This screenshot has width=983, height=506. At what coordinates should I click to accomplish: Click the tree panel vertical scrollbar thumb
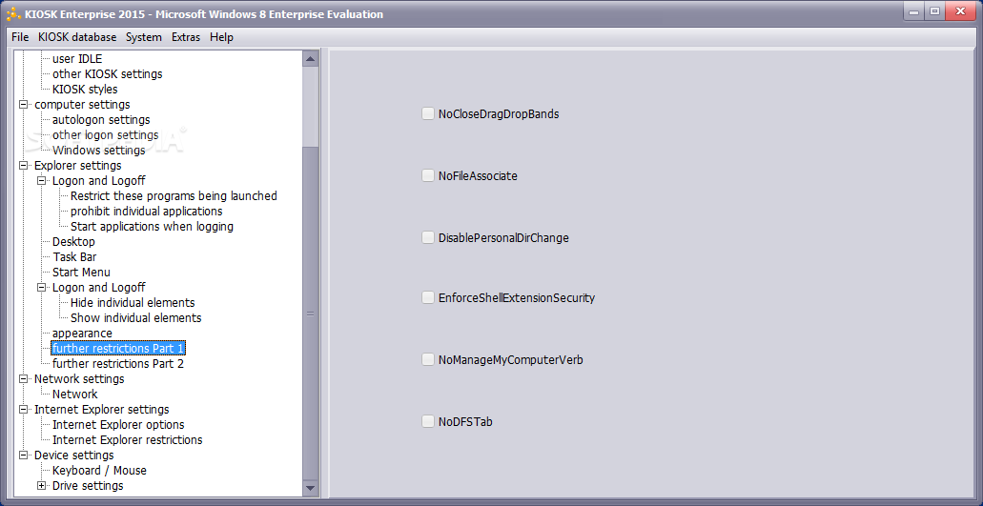click(310, 314)
